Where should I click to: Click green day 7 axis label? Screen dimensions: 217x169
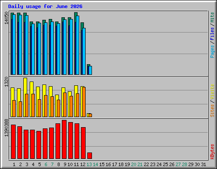[52, 164]
